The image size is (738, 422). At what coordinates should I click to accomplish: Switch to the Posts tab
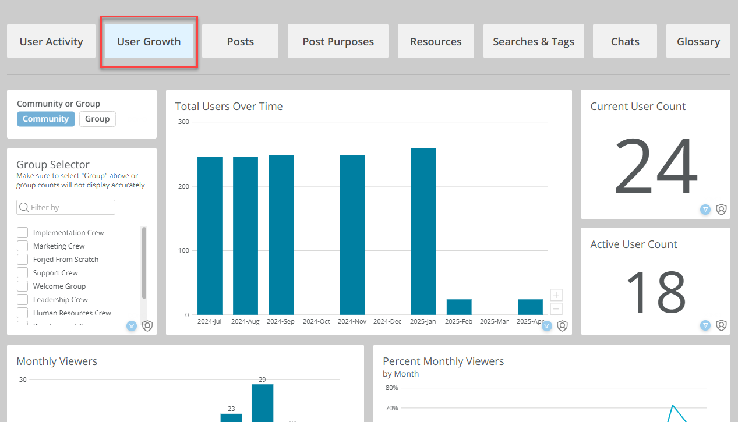(x=241, y=41)
